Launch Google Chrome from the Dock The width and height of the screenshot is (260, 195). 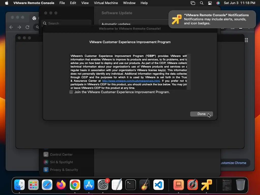(75, 185)
